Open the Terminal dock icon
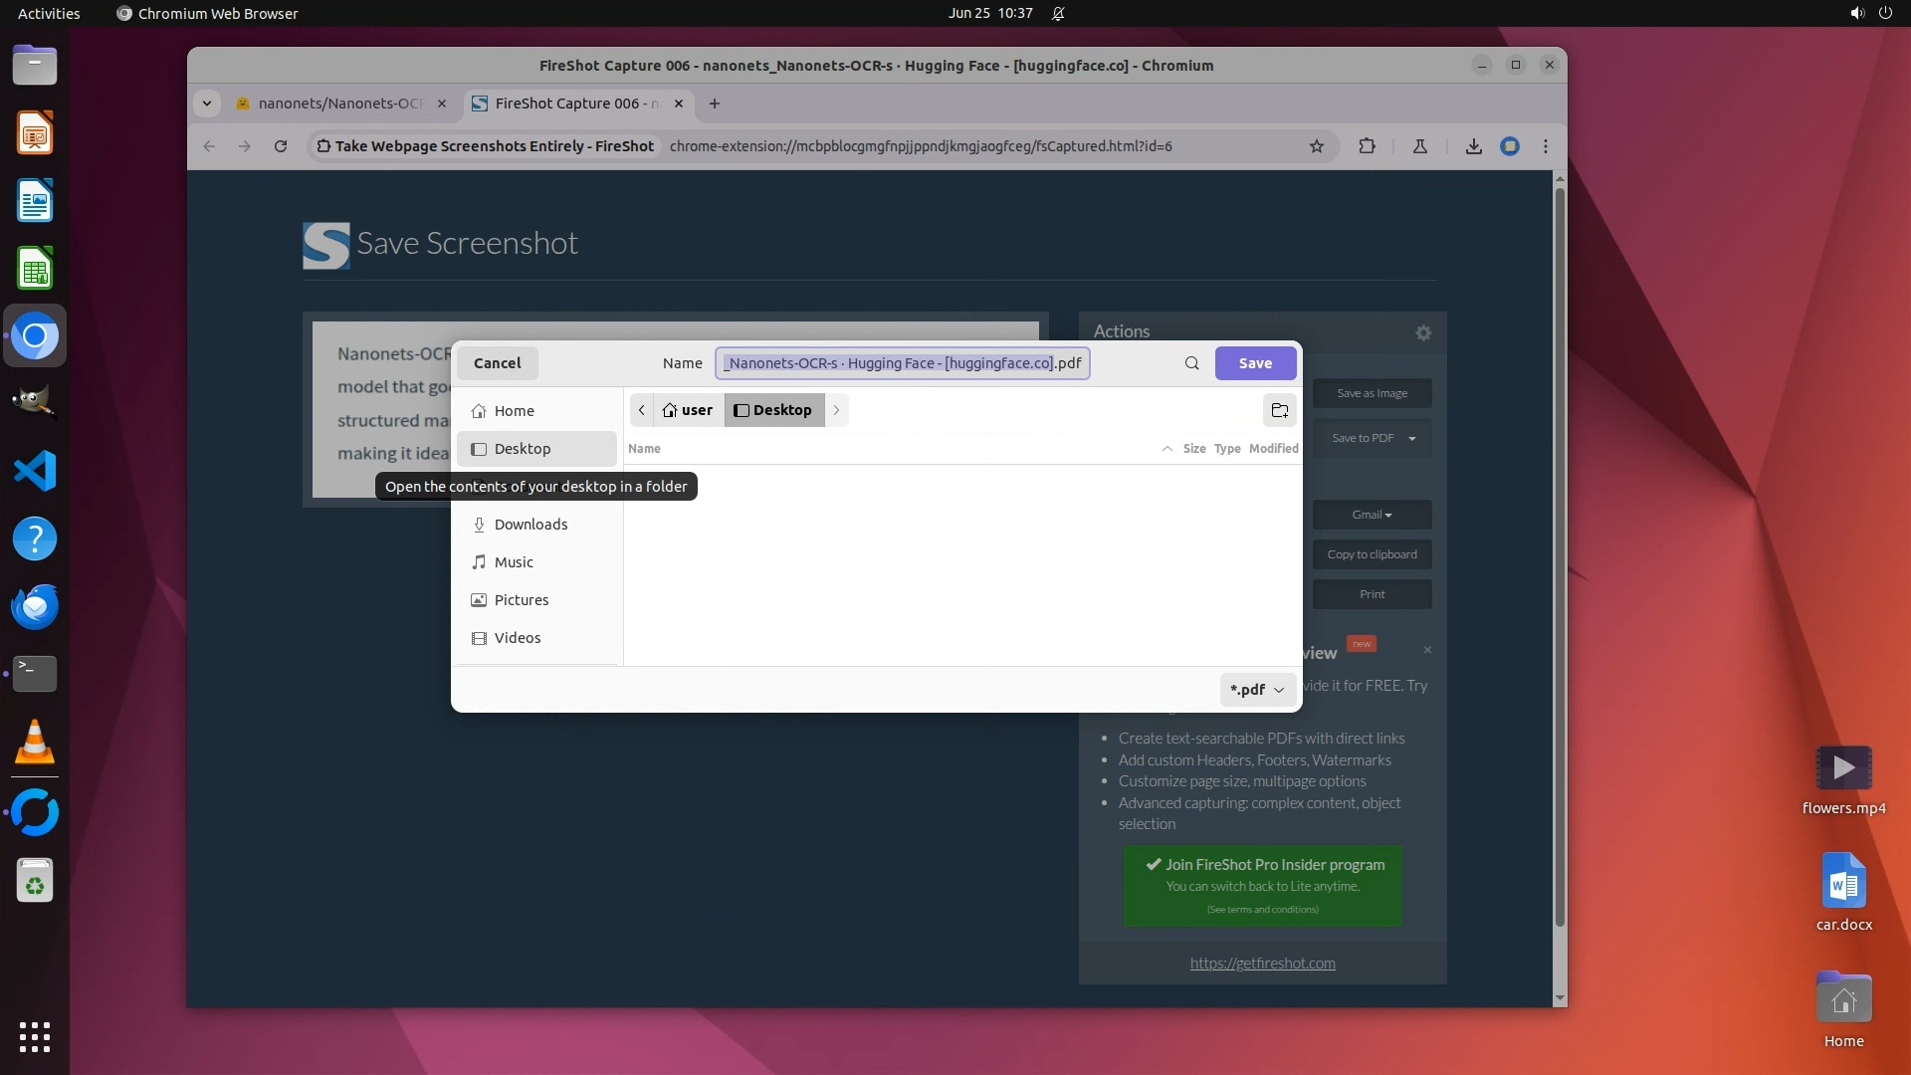This screenshot has height=1075, width=1911. [35, 674]
